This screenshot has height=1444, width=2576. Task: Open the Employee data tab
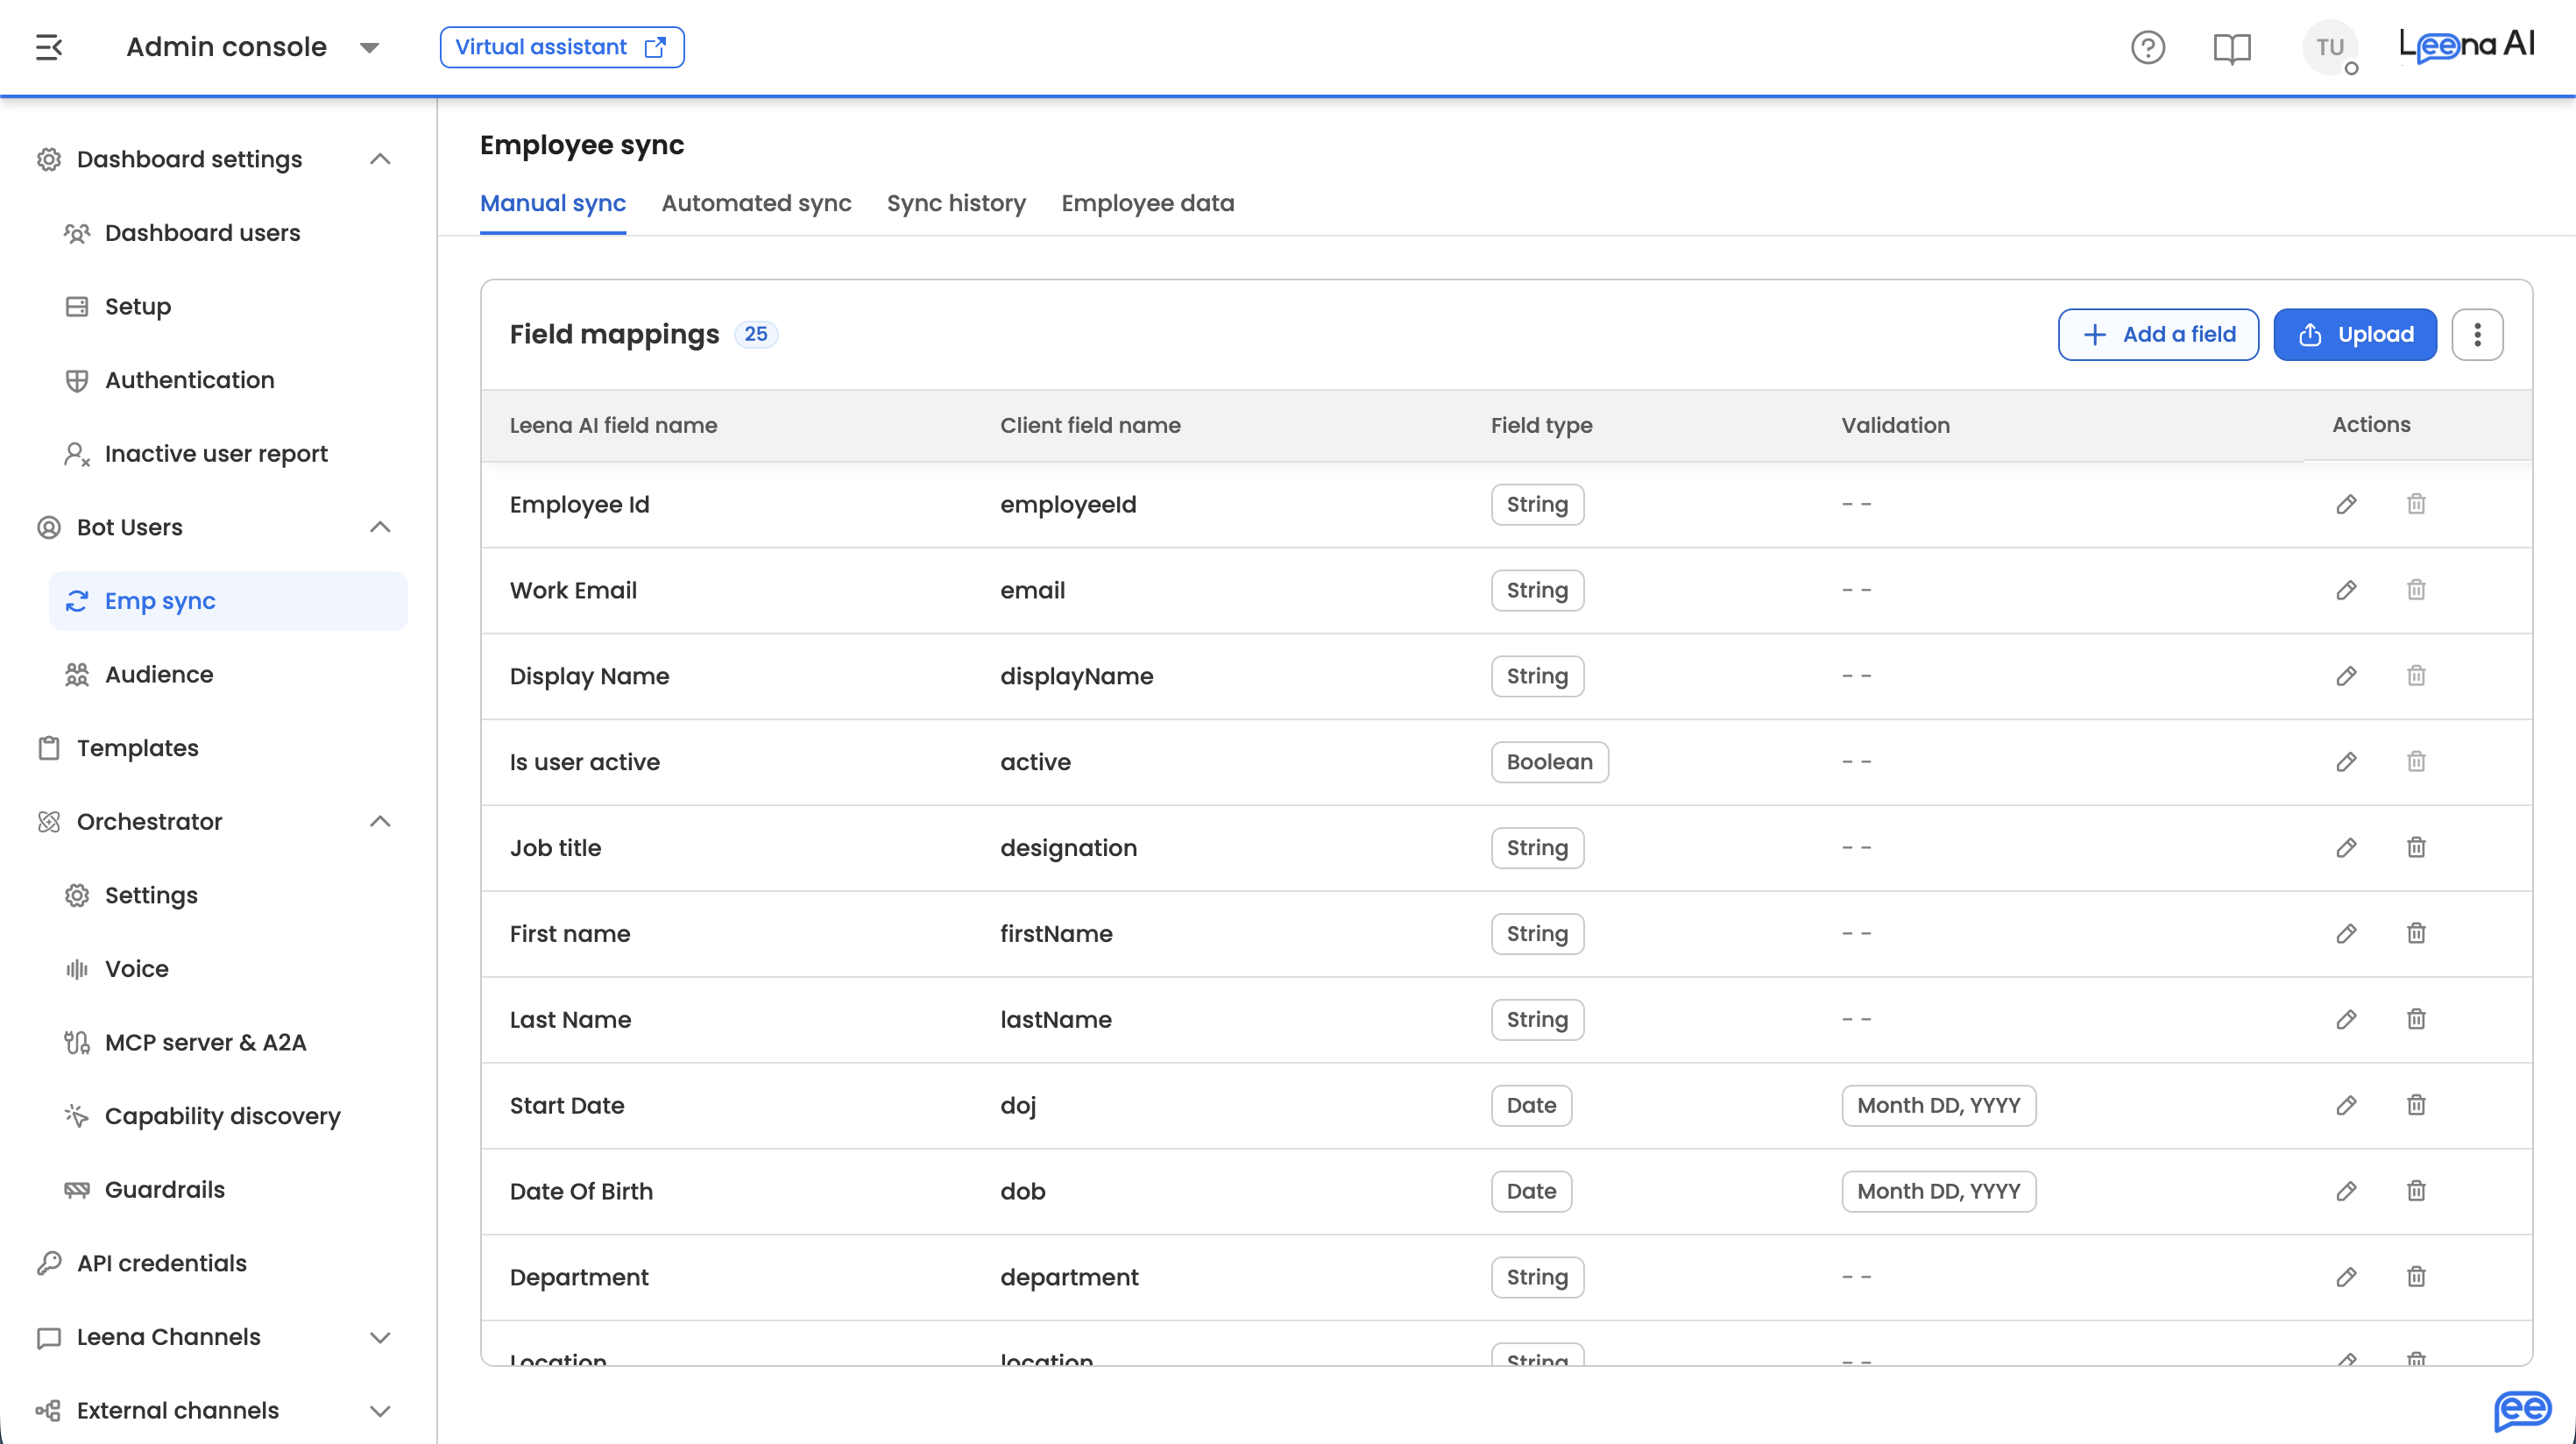point(1148,203)
